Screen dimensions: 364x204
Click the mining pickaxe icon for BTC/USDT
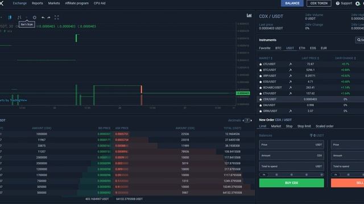point(291,70)
